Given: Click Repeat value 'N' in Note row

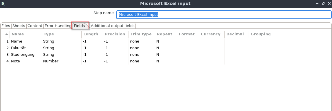Looking at the screenshot, I should (166, 61).
